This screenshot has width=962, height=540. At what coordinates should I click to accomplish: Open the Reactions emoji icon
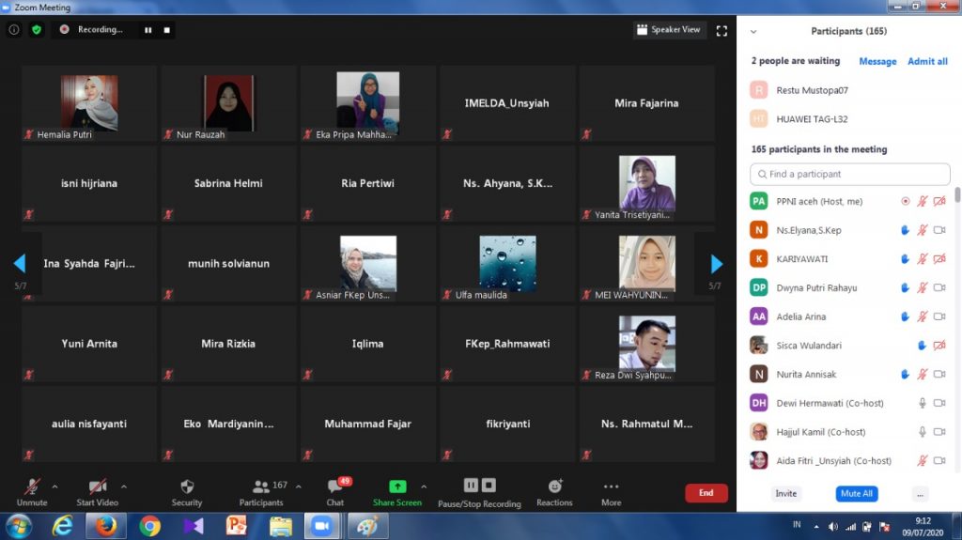point(554,486)
